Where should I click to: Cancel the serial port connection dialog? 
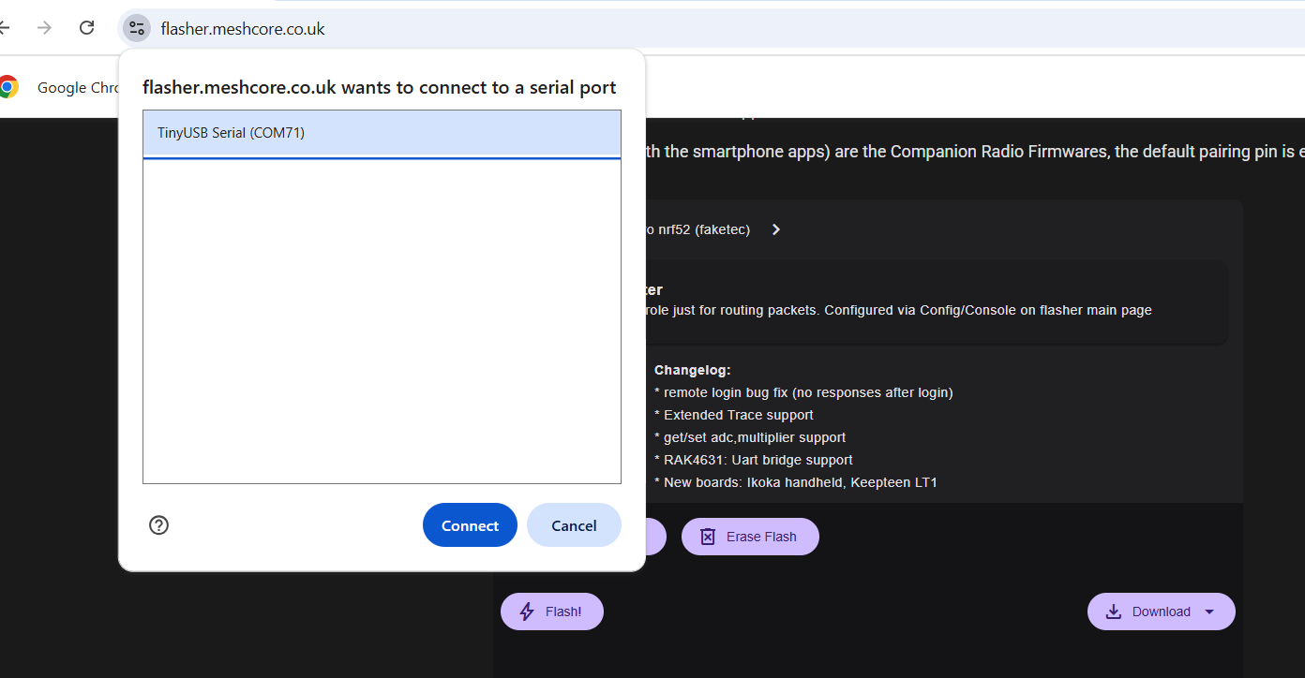[x=573, y=524]
